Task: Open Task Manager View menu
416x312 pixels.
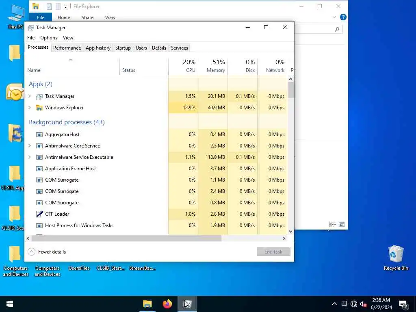Action: (x=68, y=38)
